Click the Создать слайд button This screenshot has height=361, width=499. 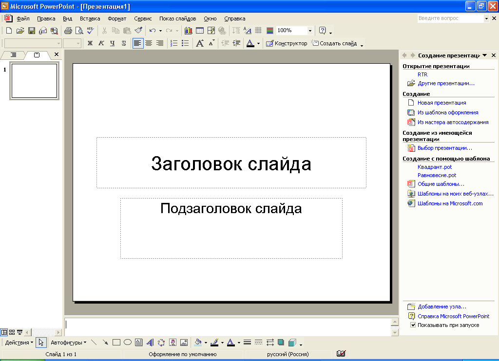click(x=334, y=43)
